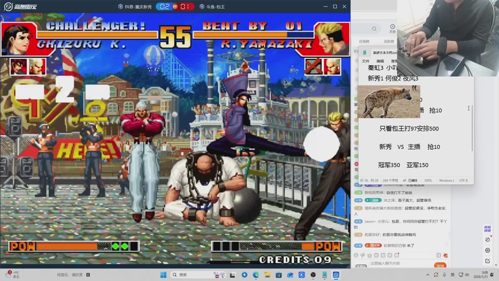499x281 pixels.
Task: Open the blue K app taskbar icon
Action: [x=302, y=275]
